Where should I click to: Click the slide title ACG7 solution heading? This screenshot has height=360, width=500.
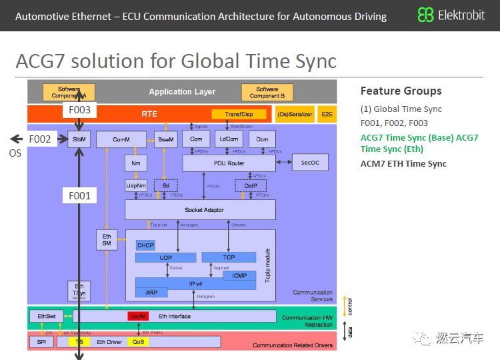(176, 61)
